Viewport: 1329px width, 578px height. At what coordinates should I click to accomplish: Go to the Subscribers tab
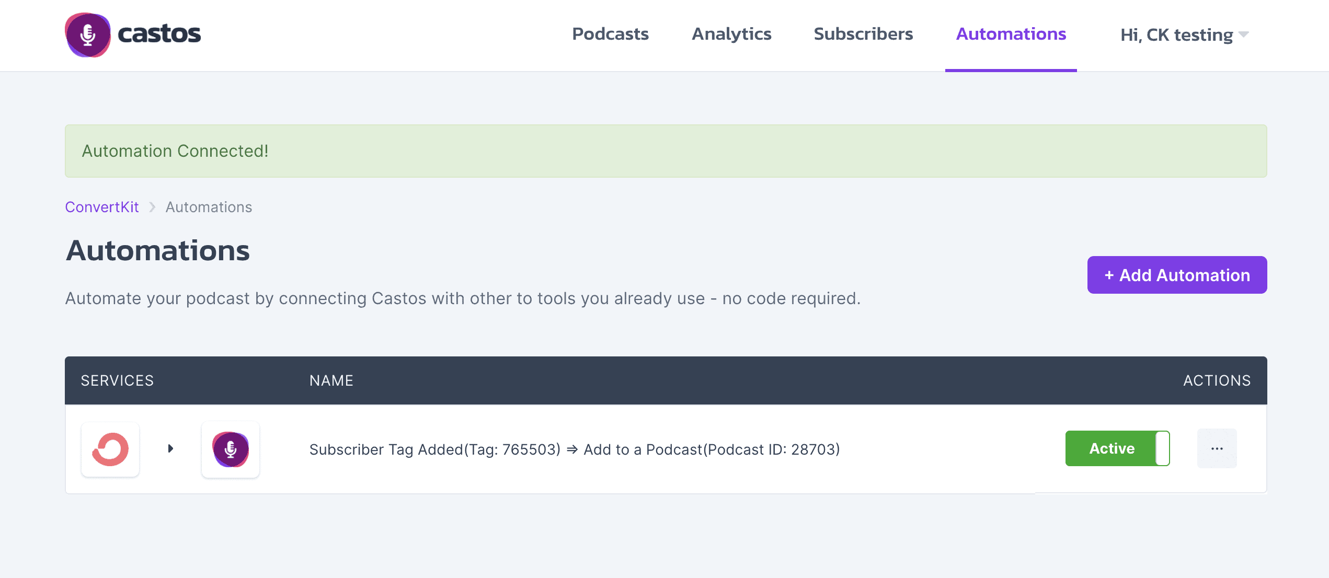[863, 34]
